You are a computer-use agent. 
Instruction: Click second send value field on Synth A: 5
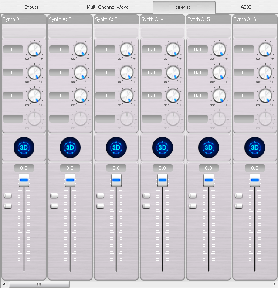point(198,72)
